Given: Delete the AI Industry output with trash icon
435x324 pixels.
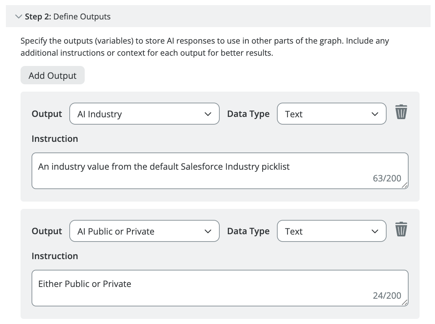Looking at the screenshot, I should click(401, 112).
